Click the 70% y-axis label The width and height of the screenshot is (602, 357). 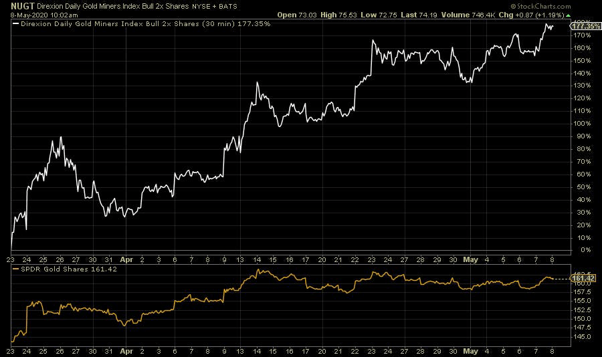pos(584,162)
